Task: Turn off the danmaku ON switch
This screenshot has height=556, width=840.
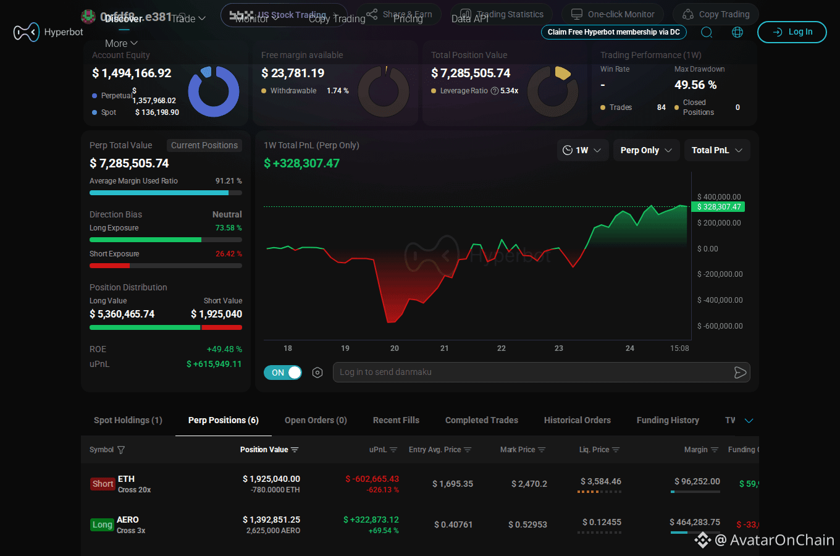Action: [x=283, y=373]
